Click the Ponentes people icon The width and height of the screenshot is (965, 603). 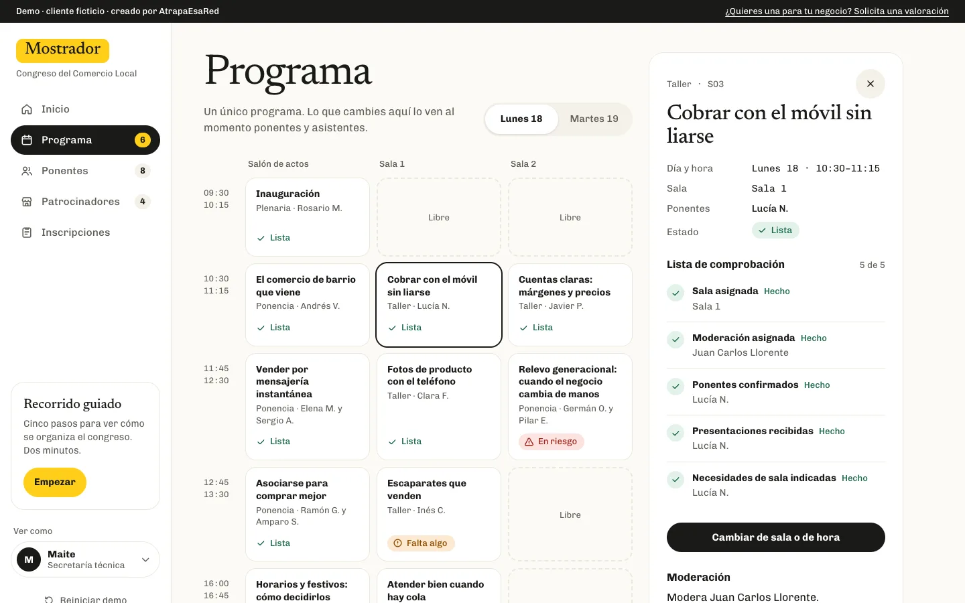tap(27, 171)
